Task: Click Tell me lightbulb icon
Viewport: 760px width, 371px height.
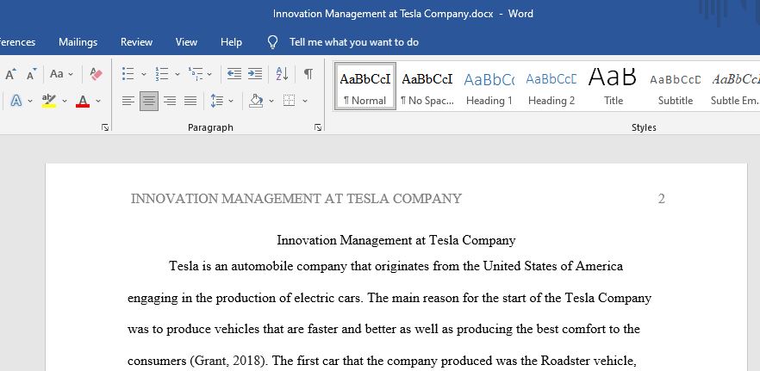Action: pos(273,43)
